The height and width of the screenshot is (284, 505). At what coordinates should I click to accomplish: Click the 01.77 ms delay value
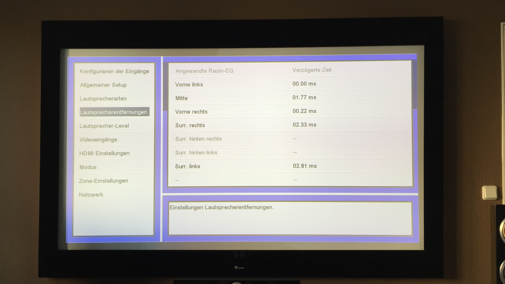point(304,97)
